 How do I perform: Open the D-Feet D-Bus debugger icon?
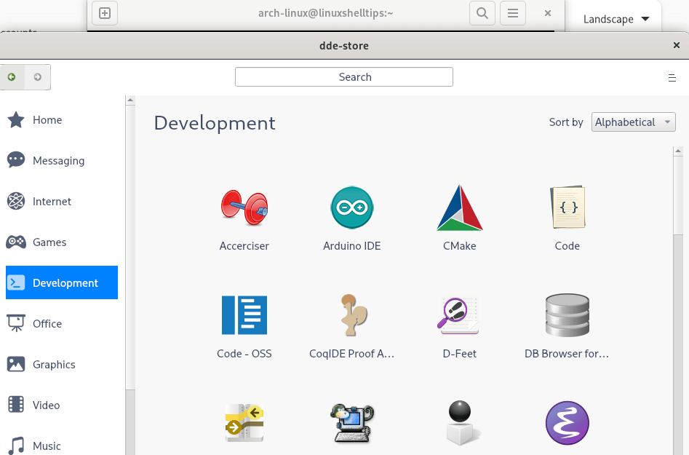coord(459,315)
